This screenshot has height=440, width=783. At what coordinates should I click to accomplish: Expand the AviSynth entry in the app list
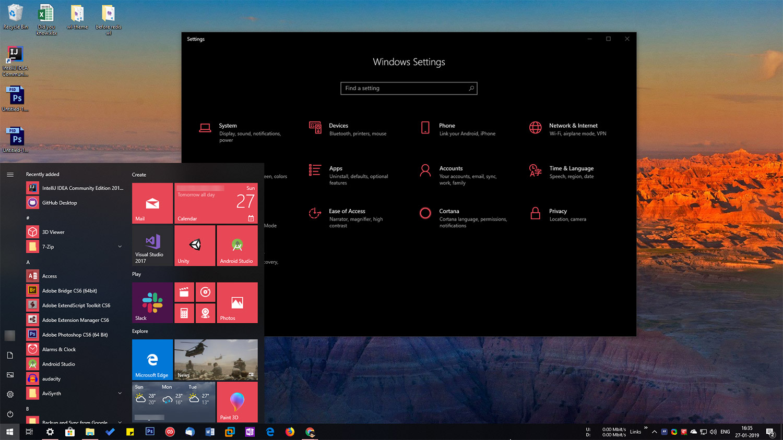point(120,393)
